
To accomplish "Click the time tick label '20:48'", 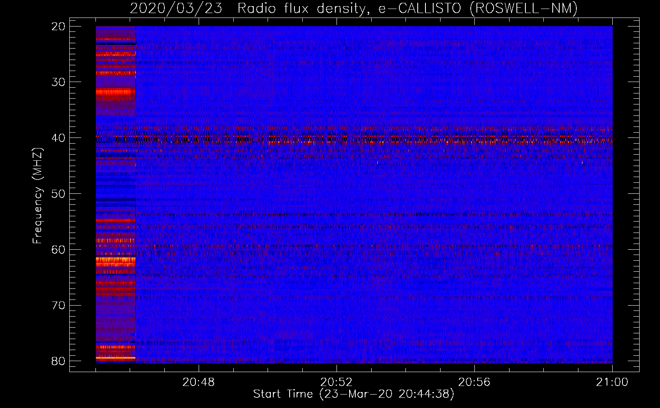I will (x=199, y=382).
